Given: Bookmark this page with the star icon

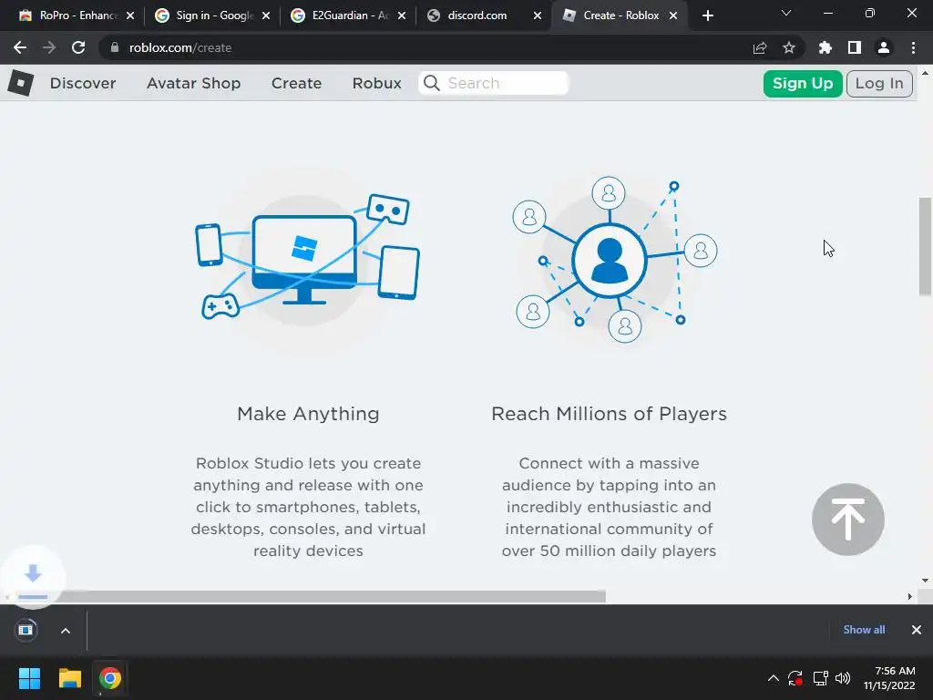Looking at the screenshot, I should [x=789, y=47].
